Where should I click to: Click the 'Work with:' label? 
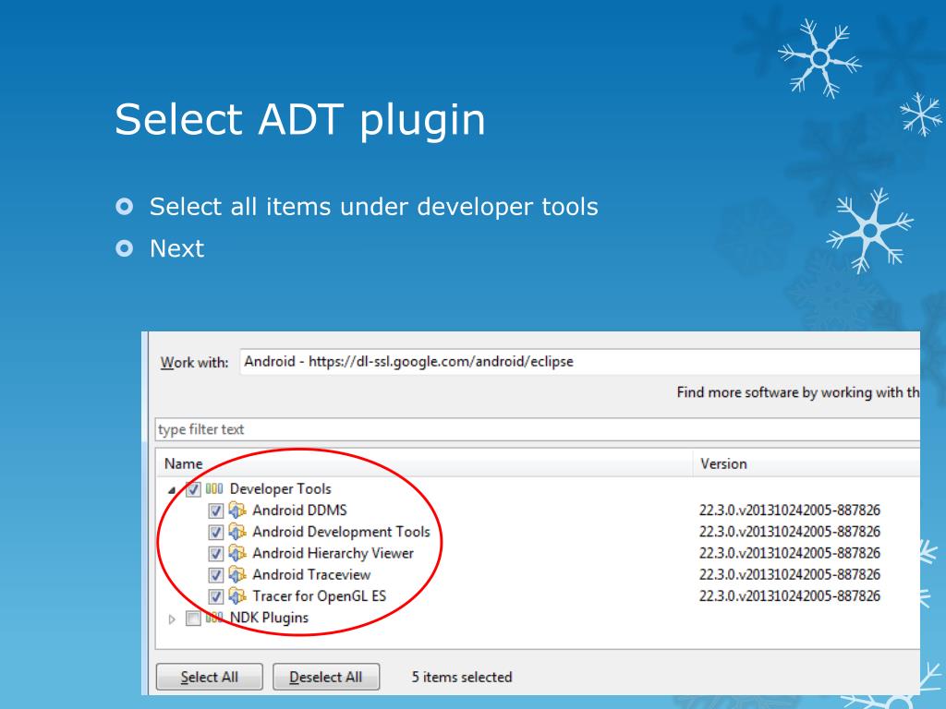point(194,363)
